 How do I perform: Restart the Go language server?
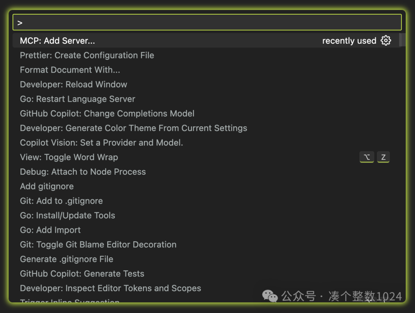(77, 99)
